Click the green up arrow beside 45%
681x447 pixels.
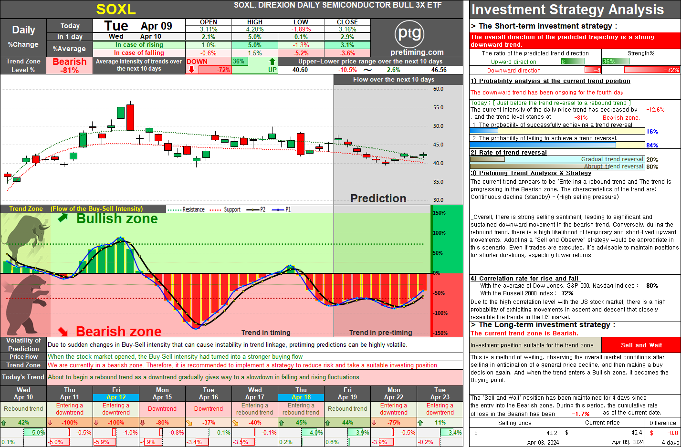(281, 422)
